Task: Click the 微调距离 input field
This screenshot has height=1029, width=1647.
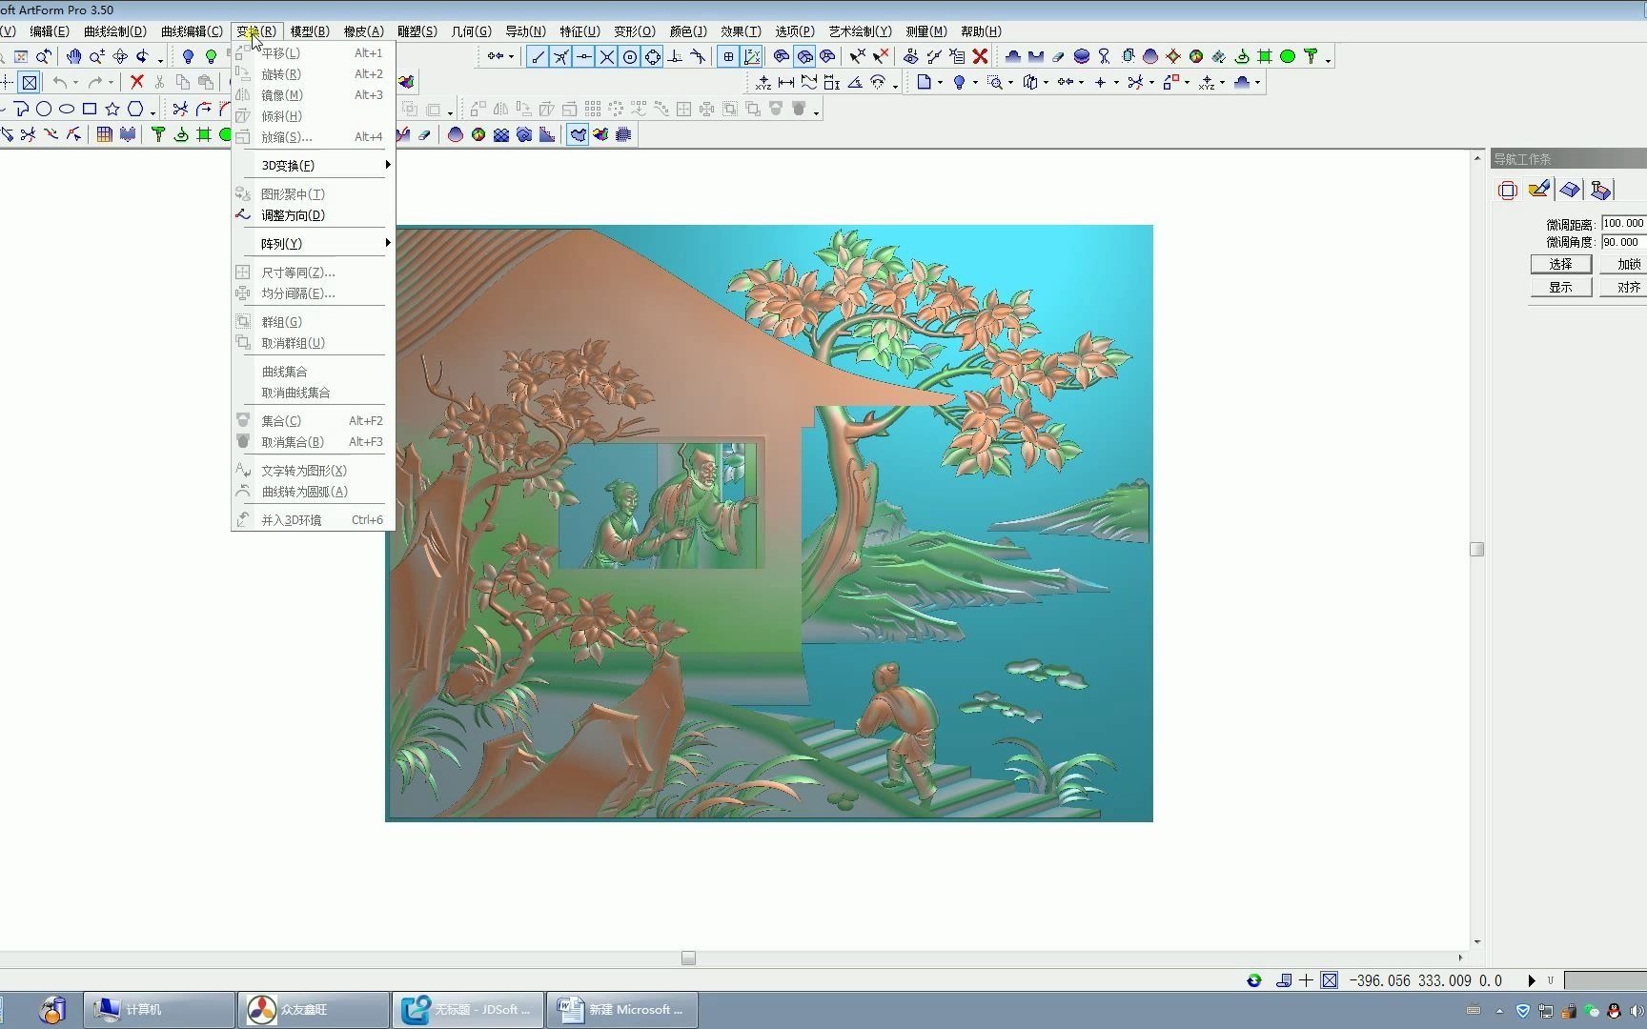Action: click(1624, 223)
